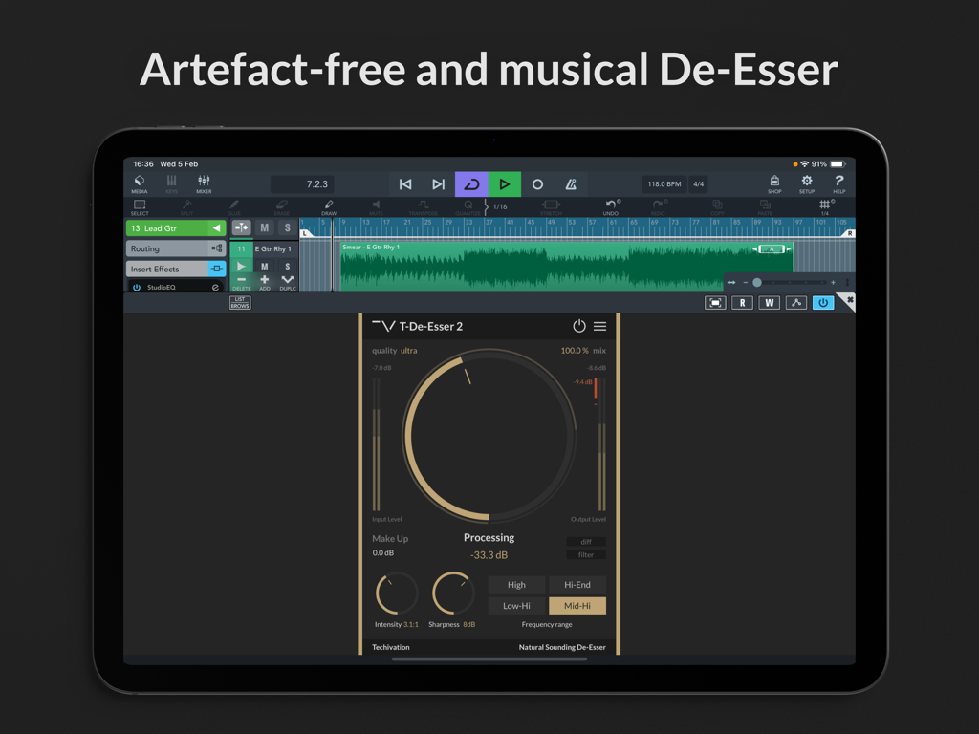Enable the metronome click
Viewport: 979px width, 734px height.
coord(571,183)
